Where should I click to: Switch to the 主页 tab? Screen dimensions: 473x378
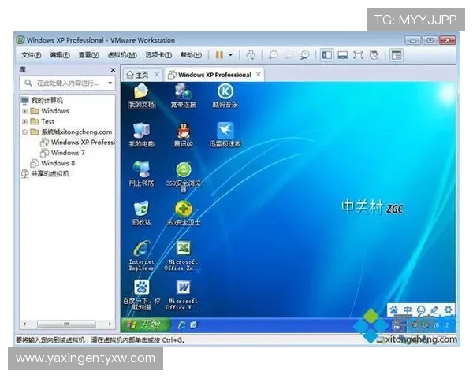137,75
